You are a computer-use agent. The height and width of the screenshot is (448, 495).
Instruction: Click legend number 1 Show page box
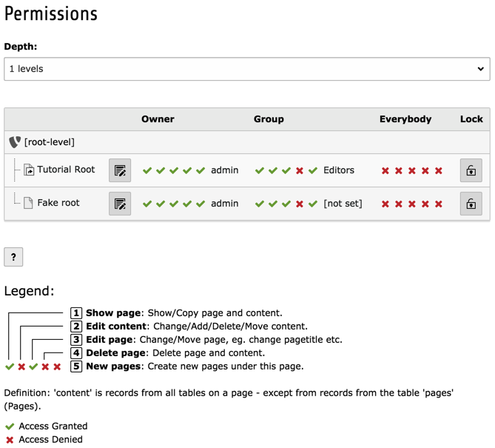(76, 313)
